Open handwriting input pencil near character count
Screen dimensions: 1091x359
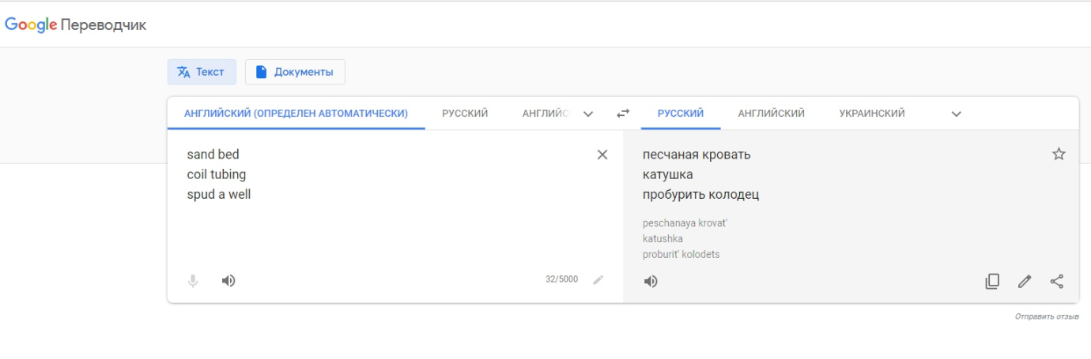598,279
